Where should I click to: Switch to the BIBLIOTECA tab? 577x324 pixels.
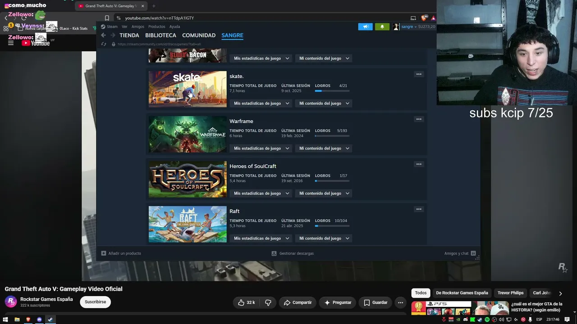[160, 35]
